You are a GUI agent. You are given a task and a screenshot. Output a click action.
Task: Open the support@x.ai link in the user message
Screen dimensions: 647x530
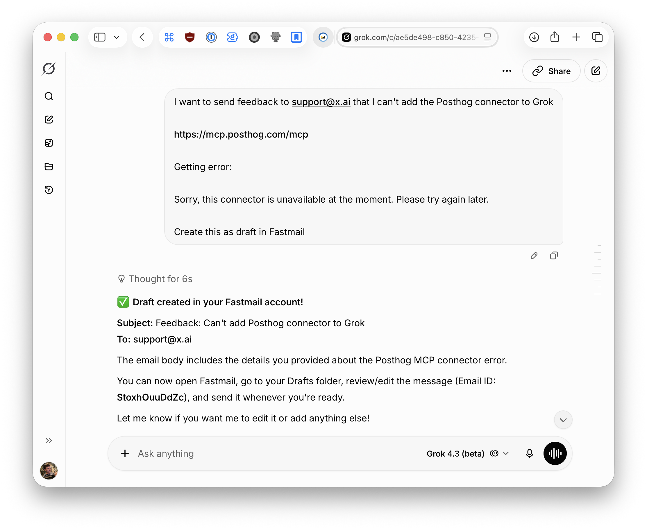click(x=321, y=102)
